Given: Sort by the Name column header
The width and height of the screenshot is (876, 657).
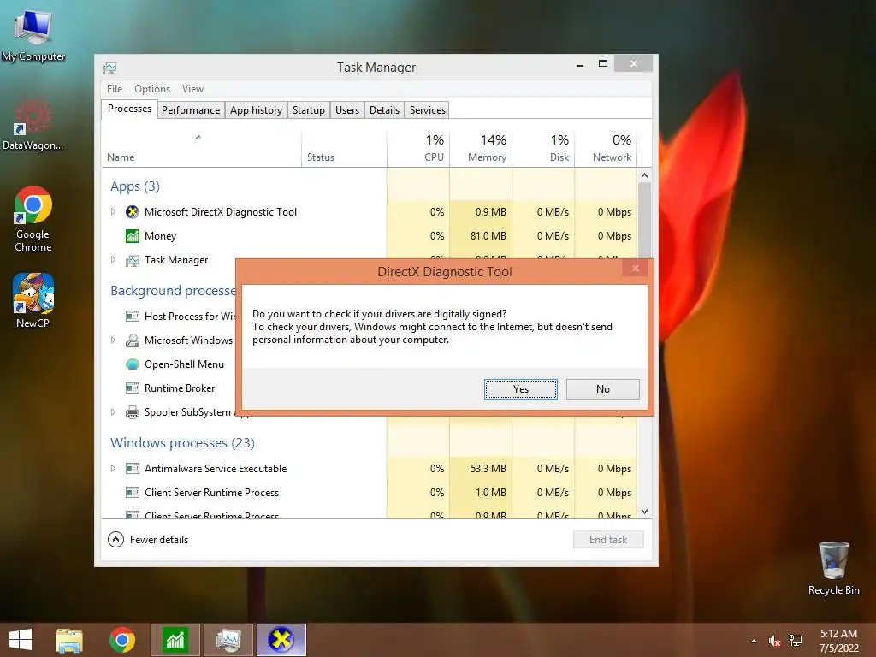Looking at the screenshot, I should pos(201,149).
